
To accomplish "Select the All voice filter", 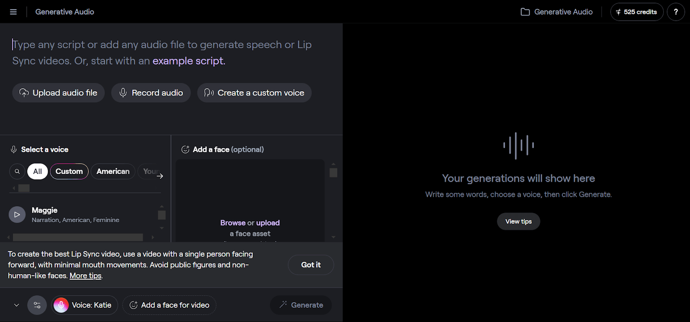I will pyautogui.click(x=38, y=171).
